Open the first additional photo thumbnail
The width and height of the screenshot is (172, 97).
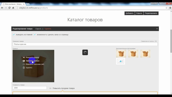121,54
